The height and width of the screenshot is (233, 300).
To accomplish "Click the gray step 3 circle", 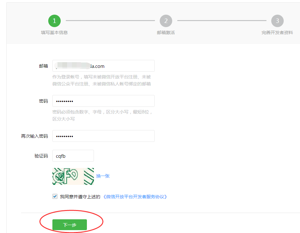I will pyautogui.click(x=277, y=21).
